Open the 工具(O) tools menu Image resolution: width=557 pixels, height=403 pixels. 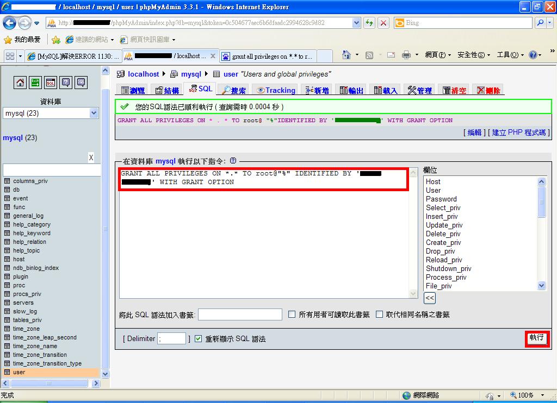coord(510,55)
